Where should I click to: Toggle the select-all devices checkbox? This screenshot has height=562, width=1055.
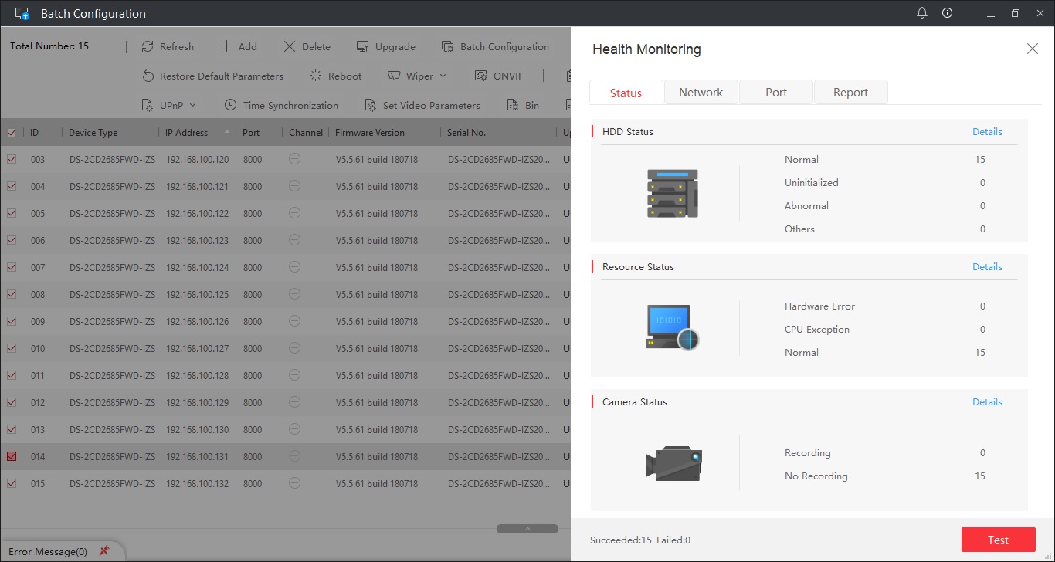[x=12, y=132]
